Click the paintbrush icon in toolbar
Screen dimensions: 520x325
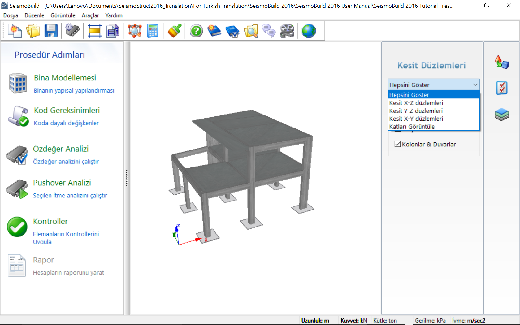175,31
